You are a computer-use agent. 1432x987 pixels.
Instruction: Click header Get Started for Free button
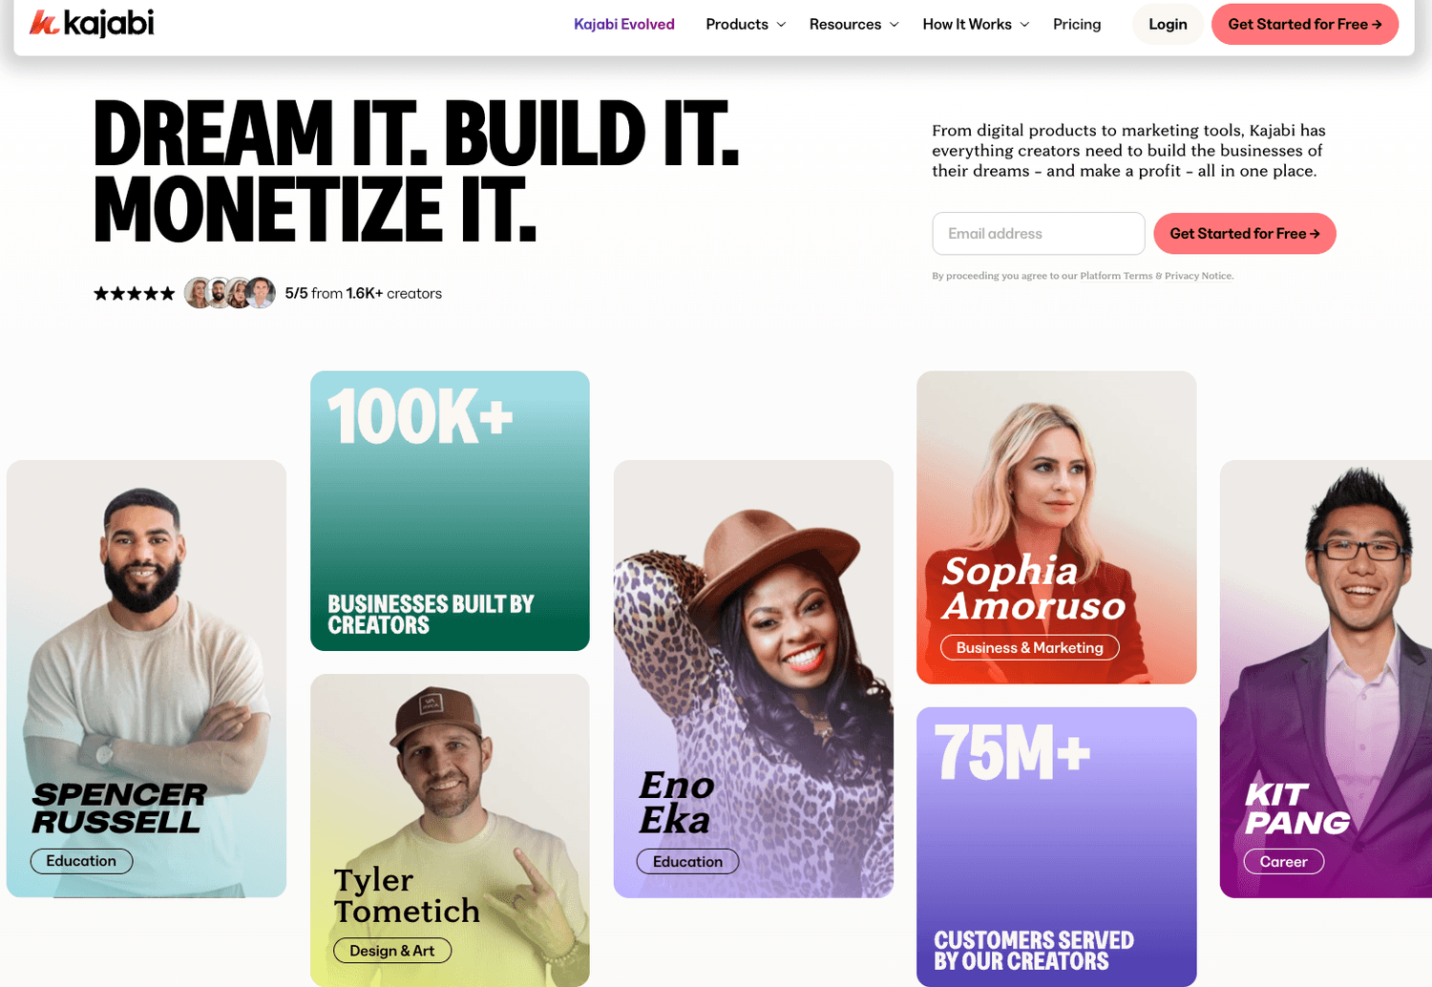click(1305, 24)
